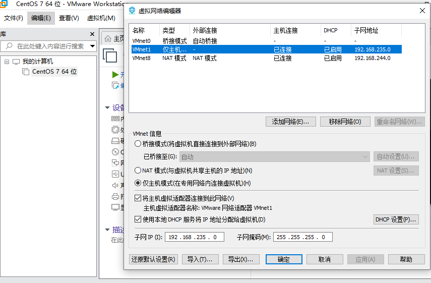
Task: Click the 子网地址 column header
Action: pos(376,30)
